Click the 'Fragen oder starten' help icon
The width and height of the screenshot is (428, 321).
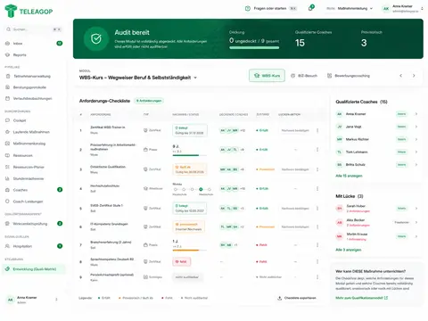coord(248,9)
